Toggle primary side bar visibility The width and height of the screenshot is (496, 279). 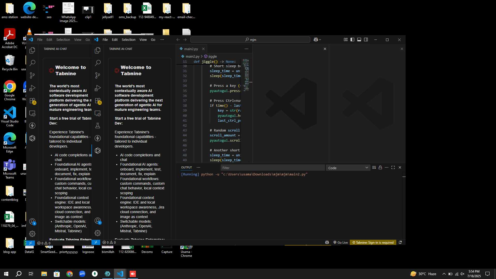tap(352, 40)
